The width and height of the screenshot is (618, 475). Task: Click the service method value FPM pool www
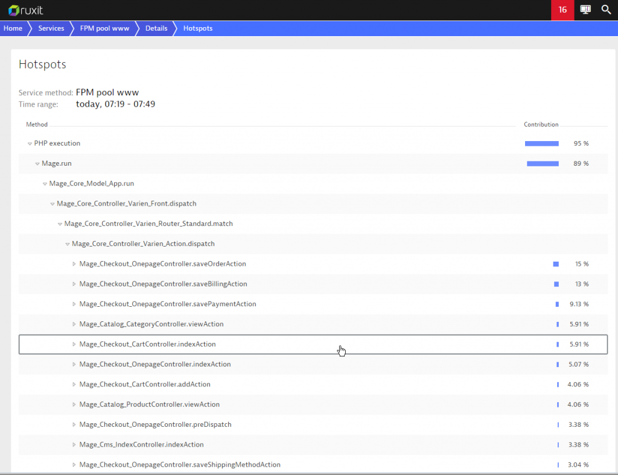(x=107, y=92)
